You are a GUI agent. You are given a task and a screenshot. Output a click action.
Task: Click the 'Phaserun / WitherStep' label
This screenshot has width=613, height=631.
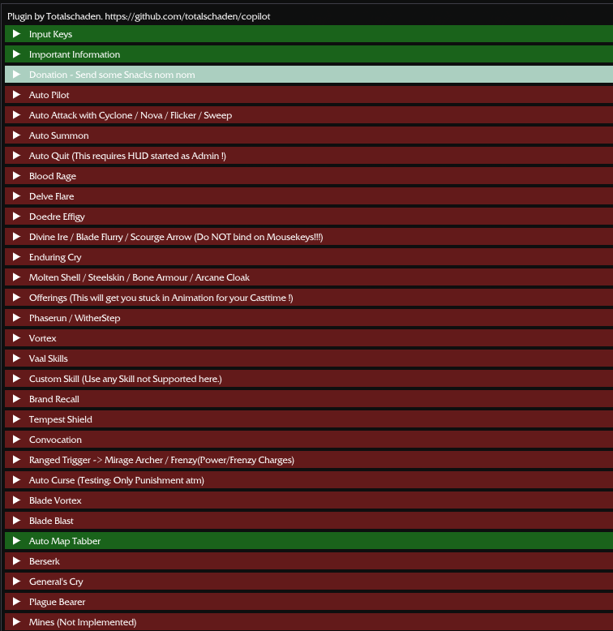(x=75, y=318)
